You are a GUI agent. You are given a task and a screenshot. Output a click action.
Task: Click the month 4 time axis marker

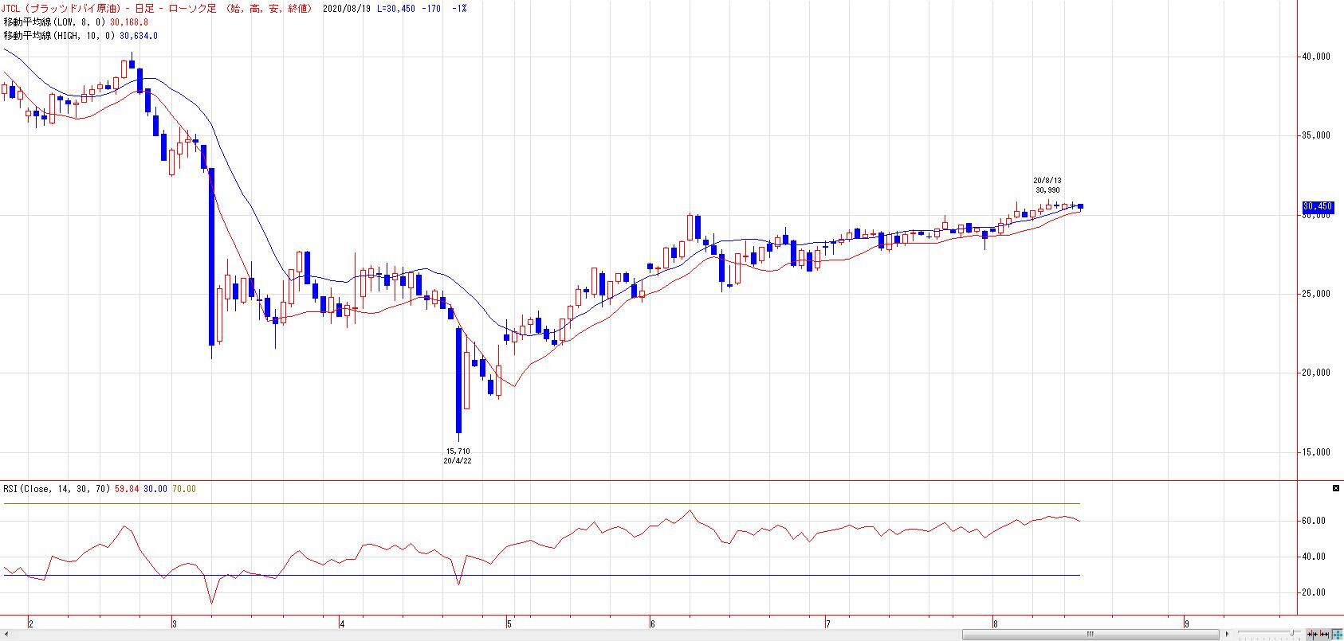click(x=340, y=623)
